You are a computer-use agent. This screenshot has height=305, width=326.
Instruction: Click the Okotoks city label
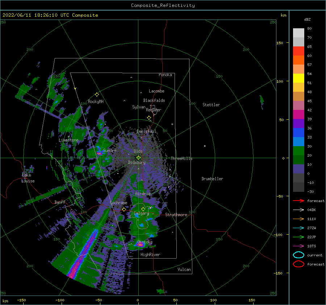coord(145,242)
